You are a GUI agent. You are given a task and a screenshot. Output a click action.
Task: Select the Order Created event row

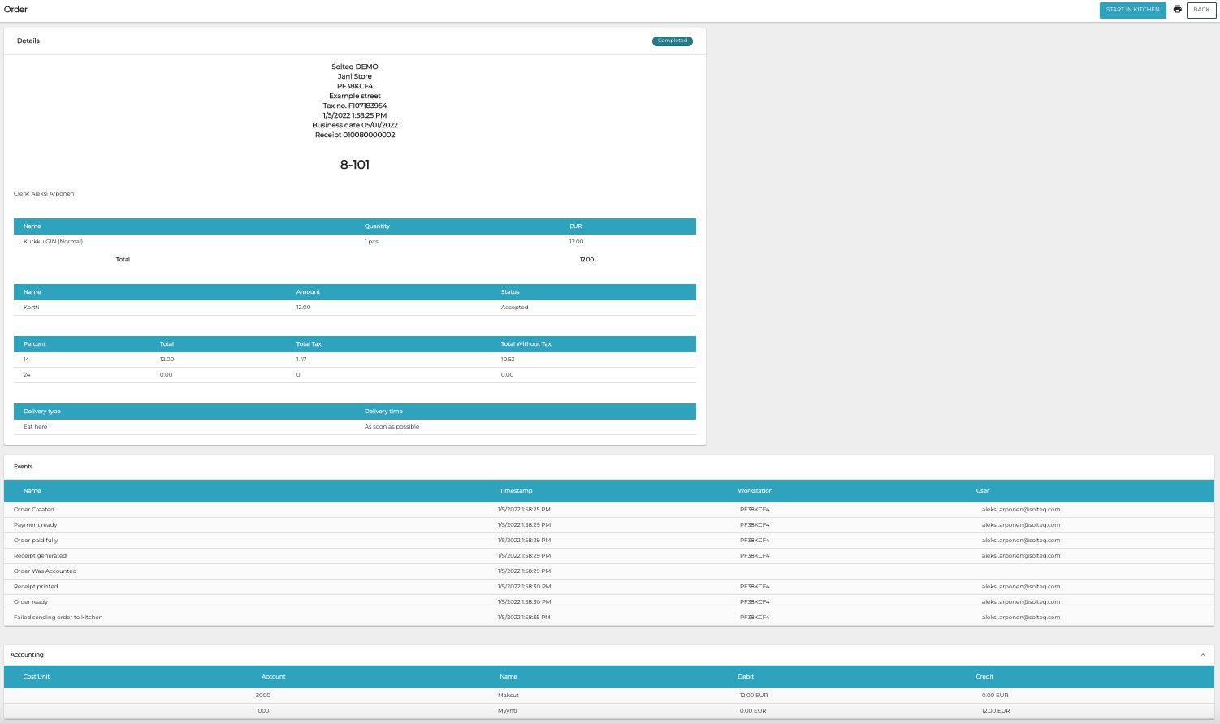pos(34,510)
